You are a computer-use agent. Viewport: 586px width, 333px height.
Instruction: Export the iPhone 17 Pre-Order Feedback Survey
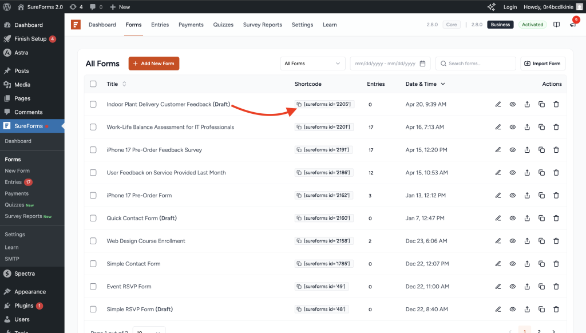coord(527,150)
